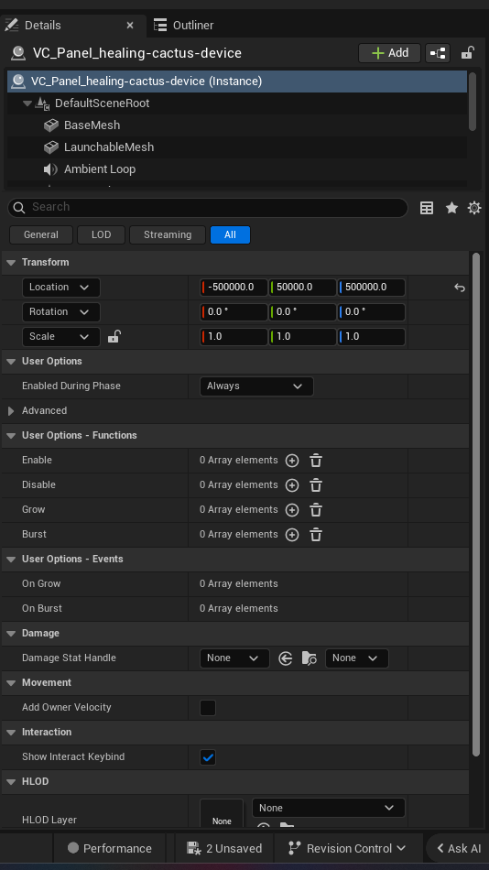
Task: Reset Location to default arrow icon
Action: click(x=460, y=288)
